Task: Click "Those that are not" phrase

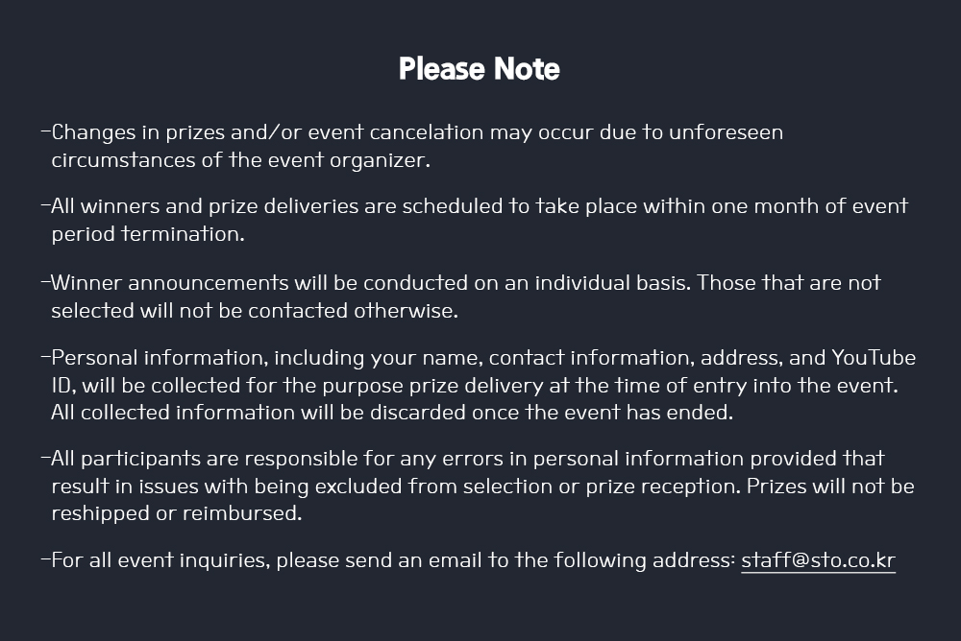Action: (789, 283)
